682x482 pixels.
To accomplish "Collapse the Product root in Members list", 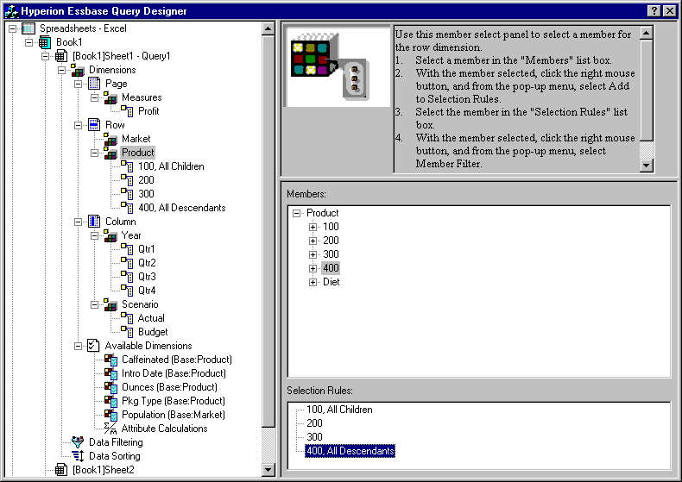I will 296,213.
